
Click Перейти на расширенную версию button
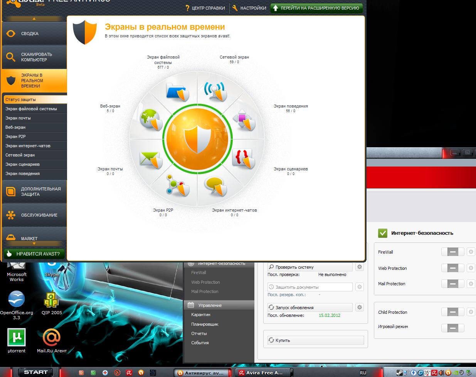pyautogui.click(x=316, y=8)
